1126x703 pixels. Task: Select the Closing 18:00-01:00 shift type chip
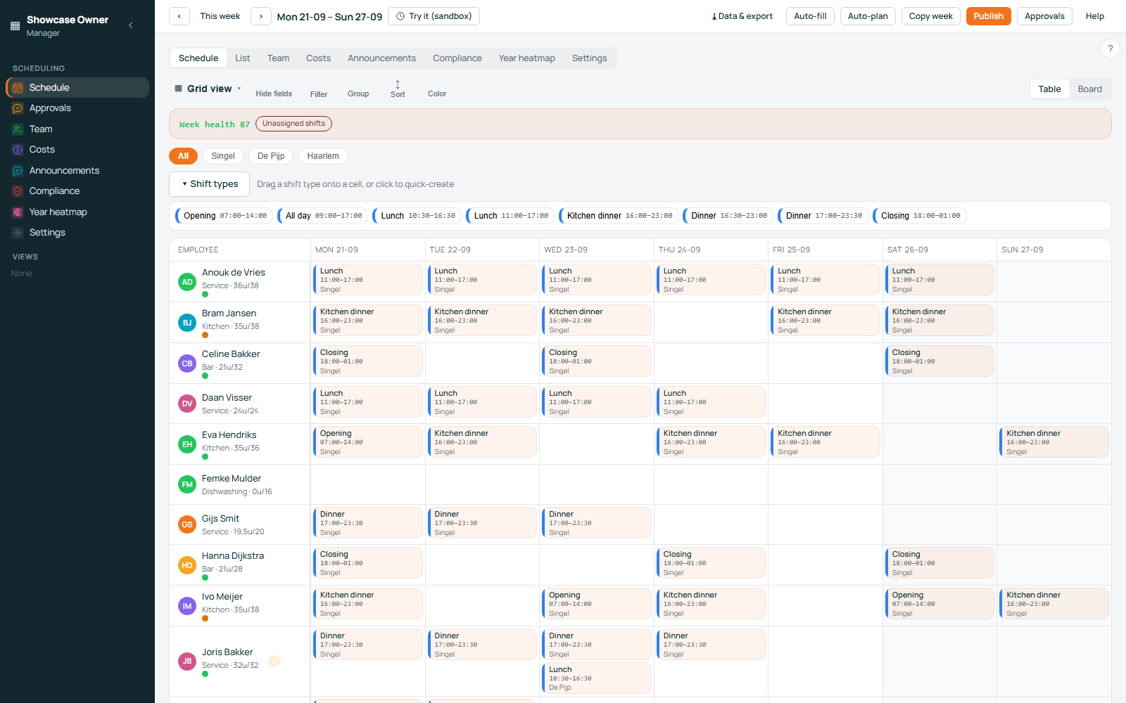(920, 216)
